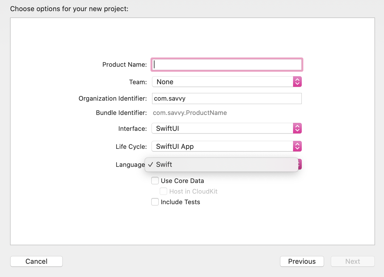Open the Team dropdown showing None

coord(227,82)
